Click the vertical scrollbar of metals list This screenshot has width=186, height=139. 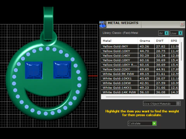click(181, 51)
